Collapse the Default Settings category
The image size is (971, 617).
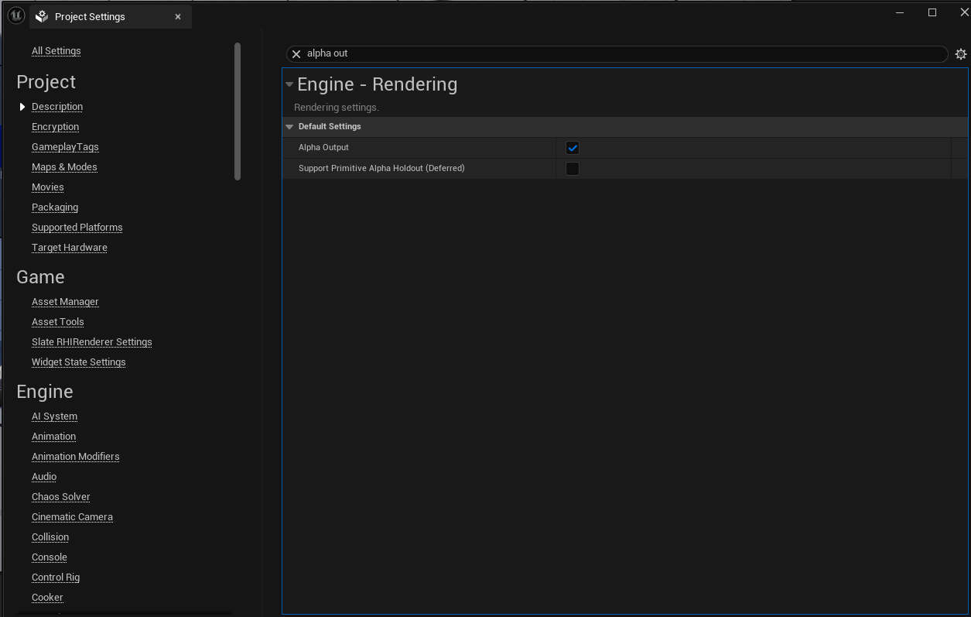click(x=289, y=127)
